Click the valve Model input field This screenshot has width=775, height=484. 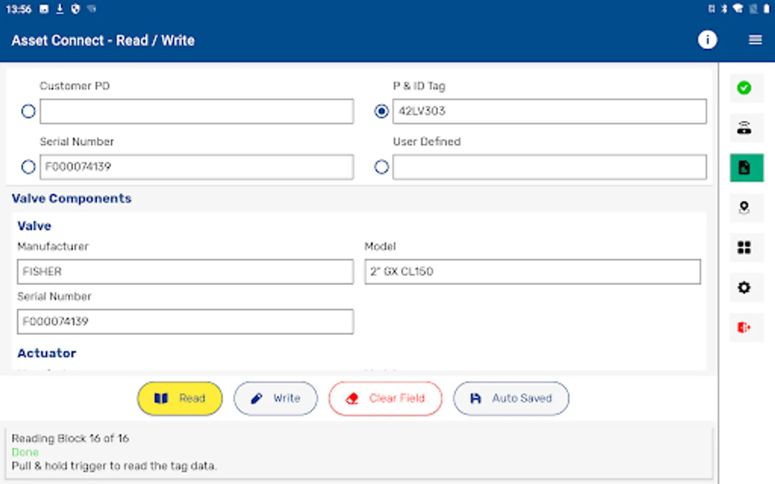(x=532, y=272)
